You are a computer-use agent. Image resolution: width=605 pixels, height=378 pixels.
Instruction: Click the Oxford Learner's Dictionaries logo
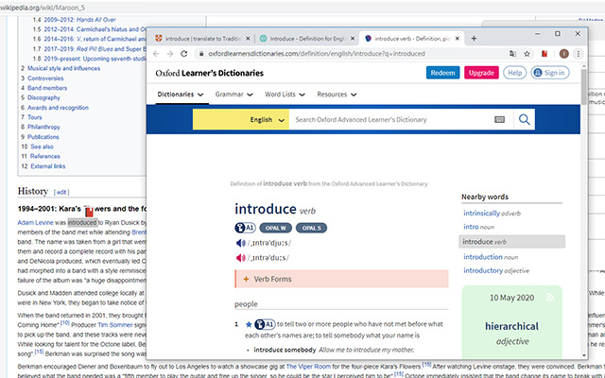(210, 73)
